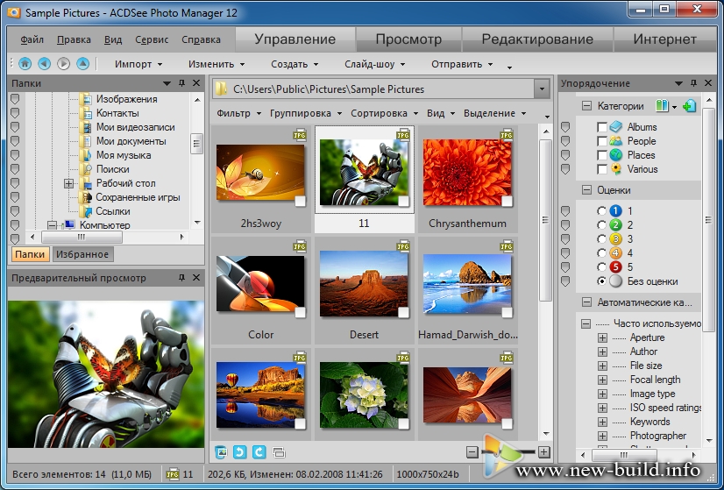Go up one folder with up arrow icon
Screen dimensions: 724x490
click(x=82, y=64)
